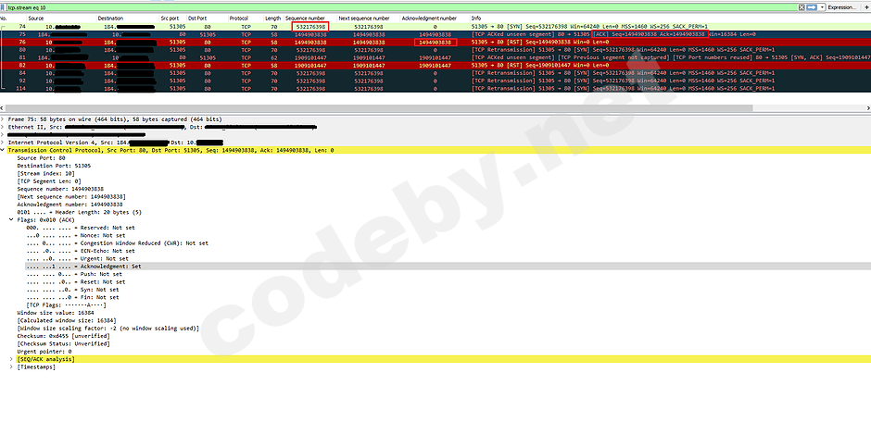Image resolution: width=871 pixels, height=422 pixels.
Task: Add a filter button with the plus icon
Action: pyautogui.click(x=865, y=7)
